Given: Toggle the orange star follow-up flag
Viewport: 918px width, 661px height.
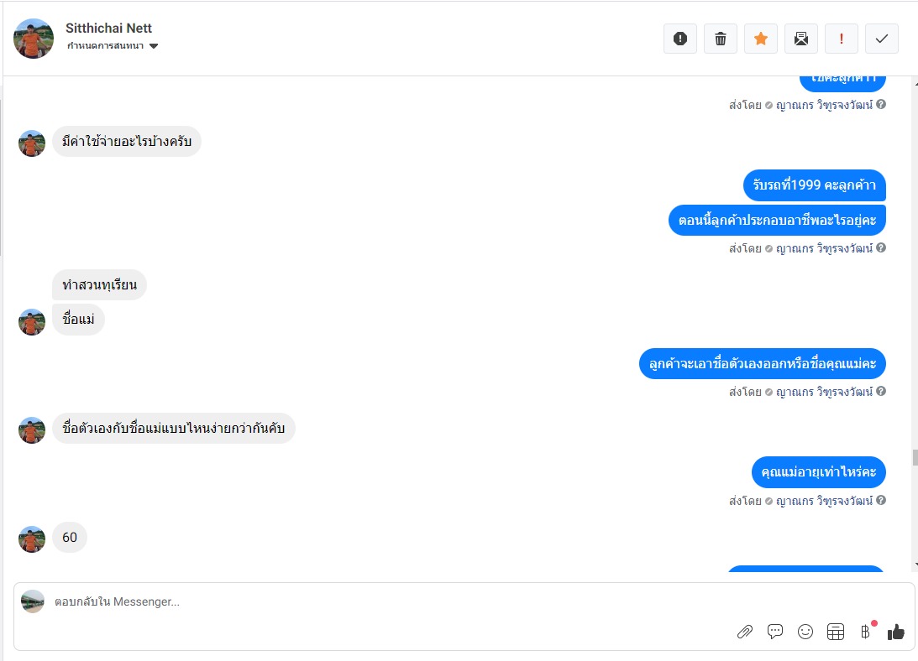Looking at the screenshot, I should (x=760, y=39).
